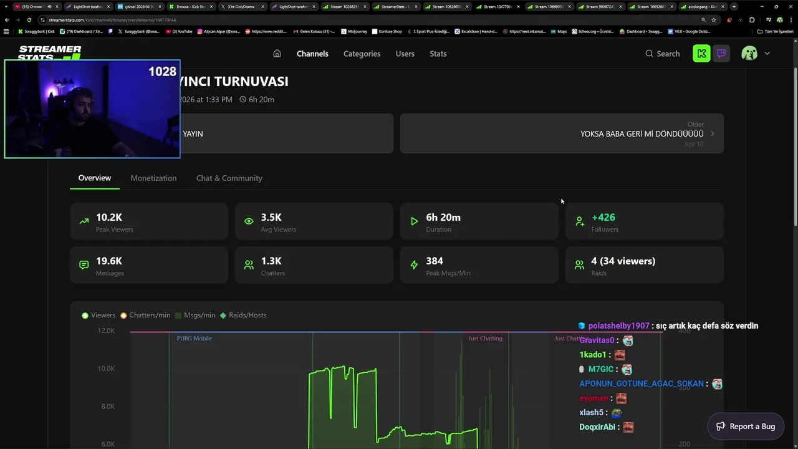Go to the StreamerStats home icon
Screen dimensions: 798x449
click(277, 54)
